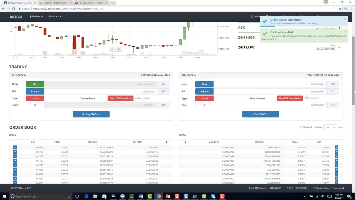Toggle the Show All checkbox
The image size is (355, 200).
[x=301, y=127]
